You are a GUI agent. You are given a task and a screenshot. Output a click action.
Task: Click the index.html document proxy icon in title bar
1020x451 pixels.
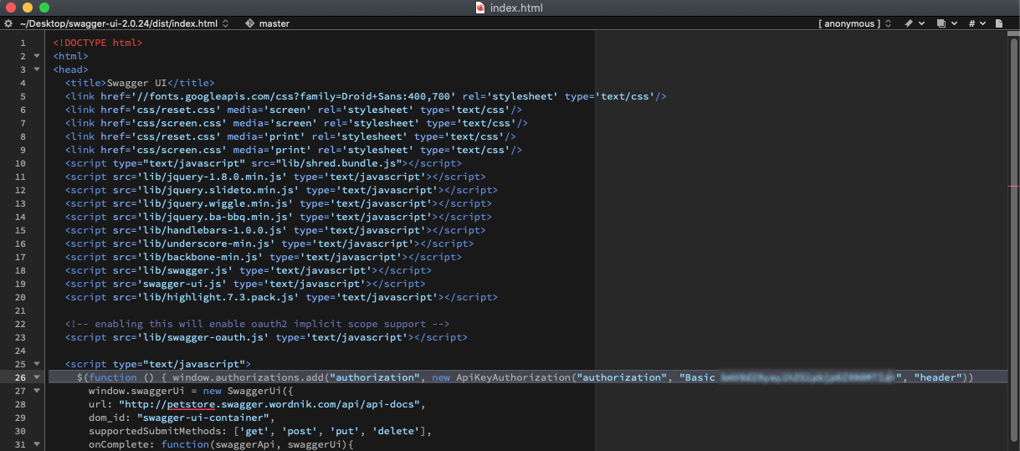coord(480,7)
